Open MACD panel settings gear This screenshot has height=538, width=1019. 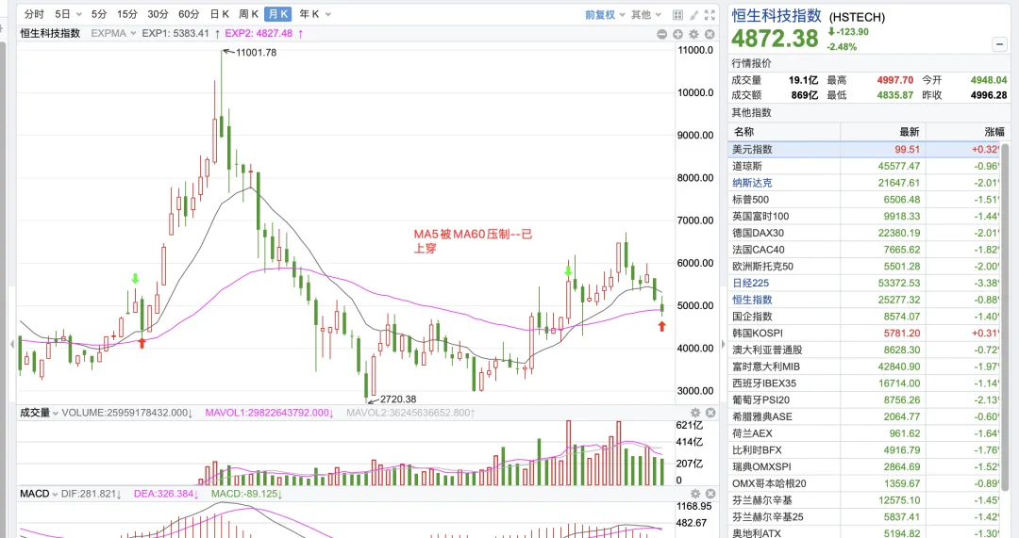coord(694,494)
